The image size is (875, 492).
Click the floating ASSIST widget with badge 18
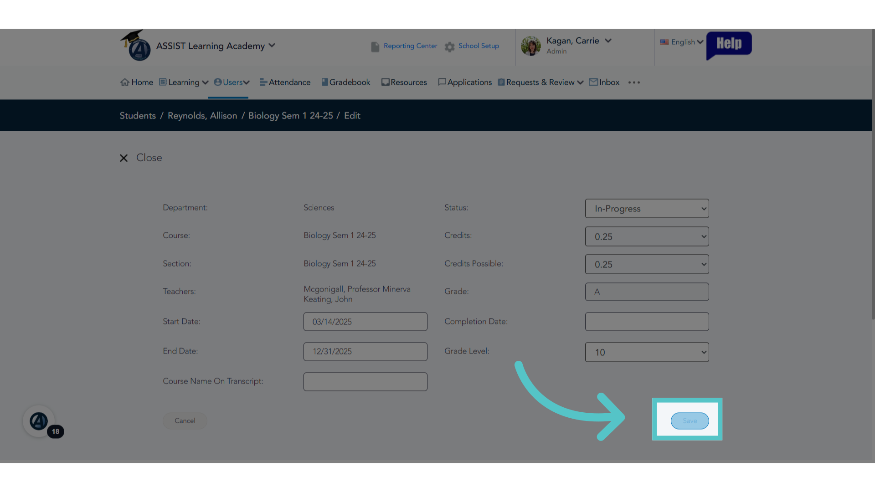click(x=39, y=421)
